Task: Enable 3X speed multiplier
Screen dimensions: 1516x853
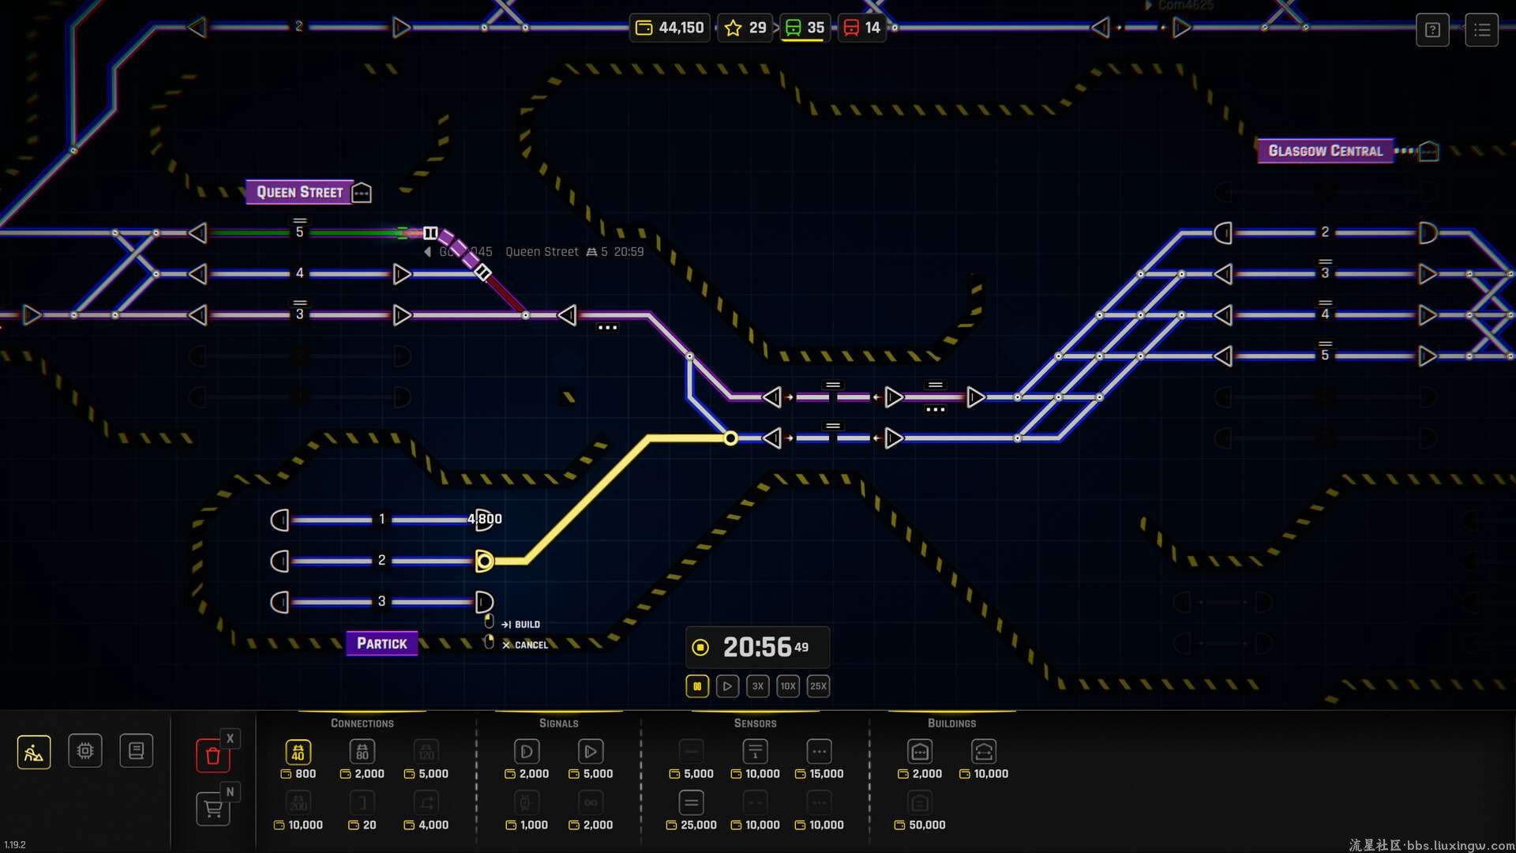Action: [757, 686]
